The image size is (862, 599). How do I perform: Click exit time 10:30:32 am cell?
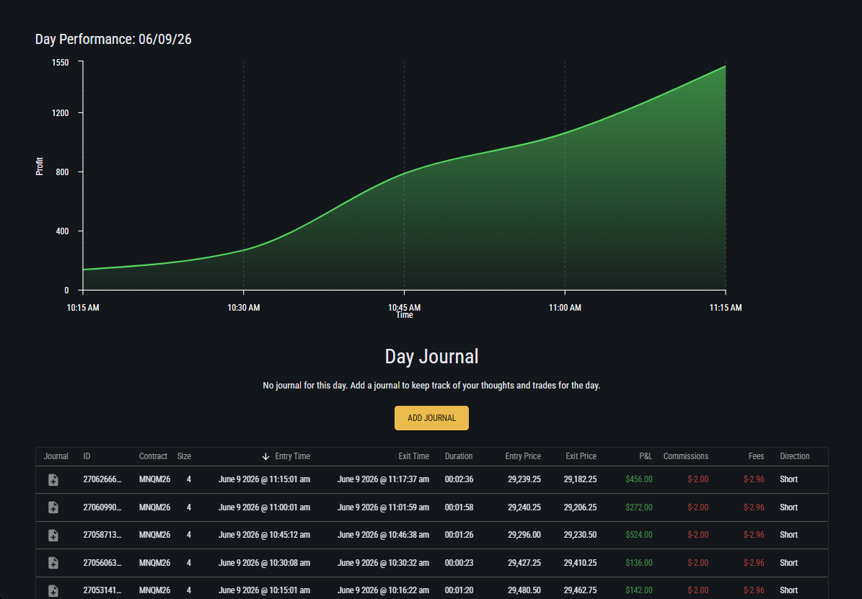383,563
